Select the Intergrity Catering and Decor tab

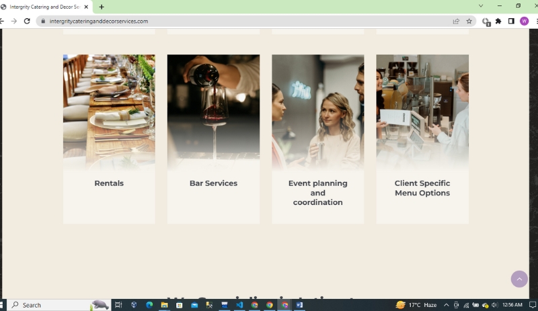[45, 7]
